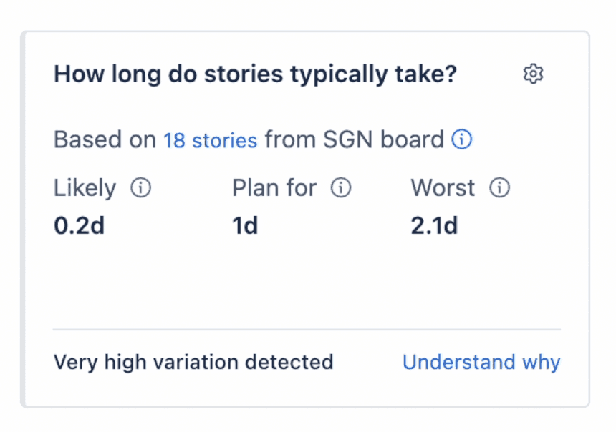
Task: Click the info icon beside Likely
Action: coord(141,188)
